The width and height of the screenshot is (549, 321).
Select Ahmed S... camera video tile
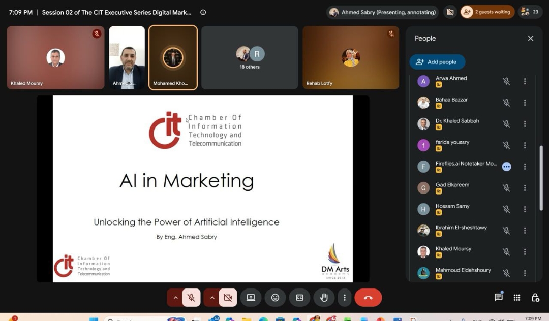pyautogui.click(x=127, y=58)
